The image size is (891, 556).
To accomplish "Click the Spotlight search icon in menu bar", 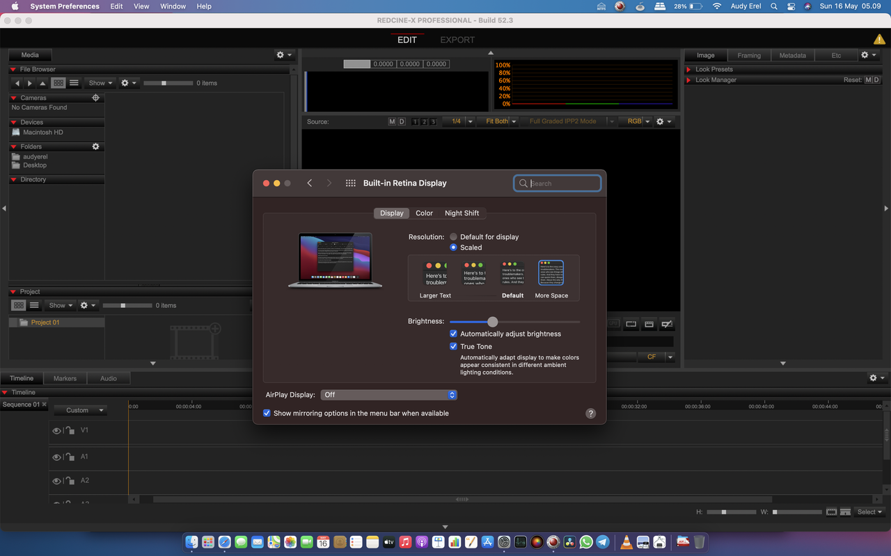I will coord(774,6).
